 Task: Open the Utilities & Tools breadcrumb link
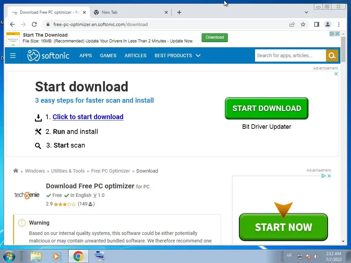tap(68, 171)
